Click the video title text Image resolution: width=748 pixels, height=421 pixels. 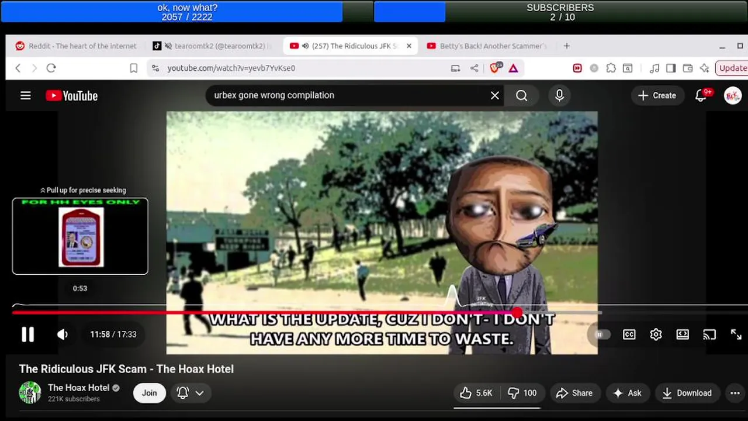(126, 369)
